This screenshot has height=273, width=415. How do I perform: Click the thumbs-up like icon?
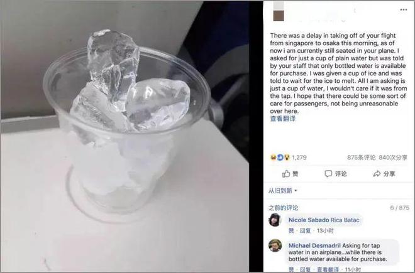[x=286, y=174]
